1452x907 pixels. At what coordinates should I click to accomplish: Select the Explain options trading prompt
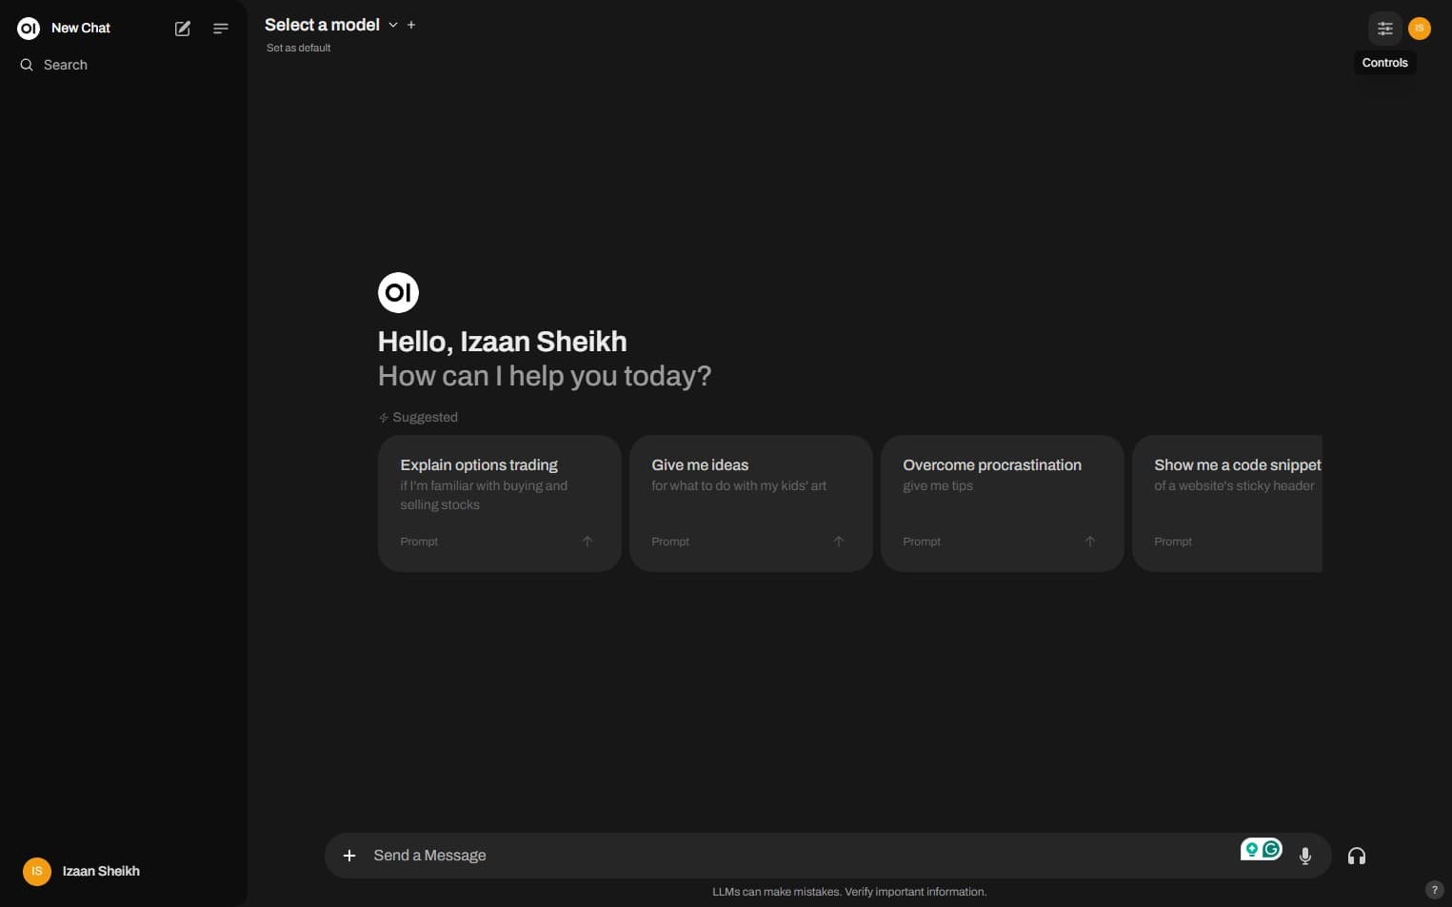pyautogui.click(x=500, y=503)
